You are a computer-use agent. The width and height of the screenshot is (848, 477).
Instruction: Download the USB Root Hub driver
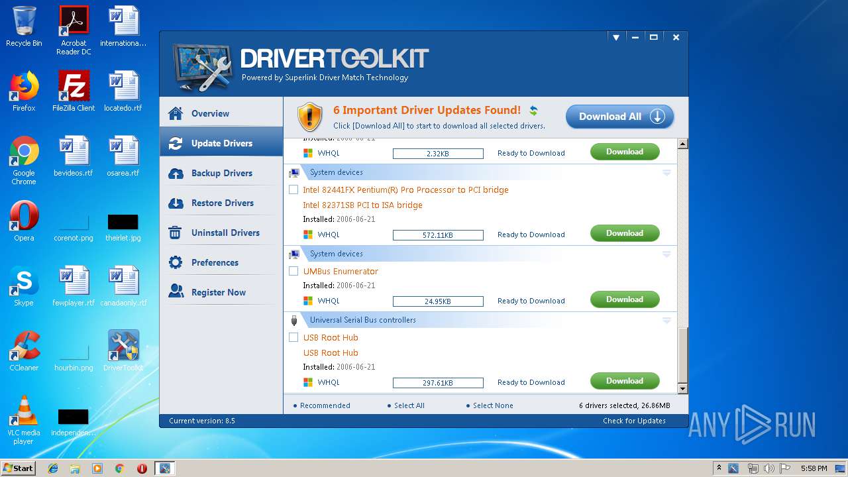click(x=625, y=381)
